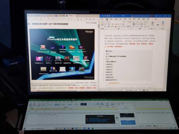Image resolution: width=179 pixels, height=134 pixels.
Task: Click the Undo arrow in Word title bar
Action: 115,16
